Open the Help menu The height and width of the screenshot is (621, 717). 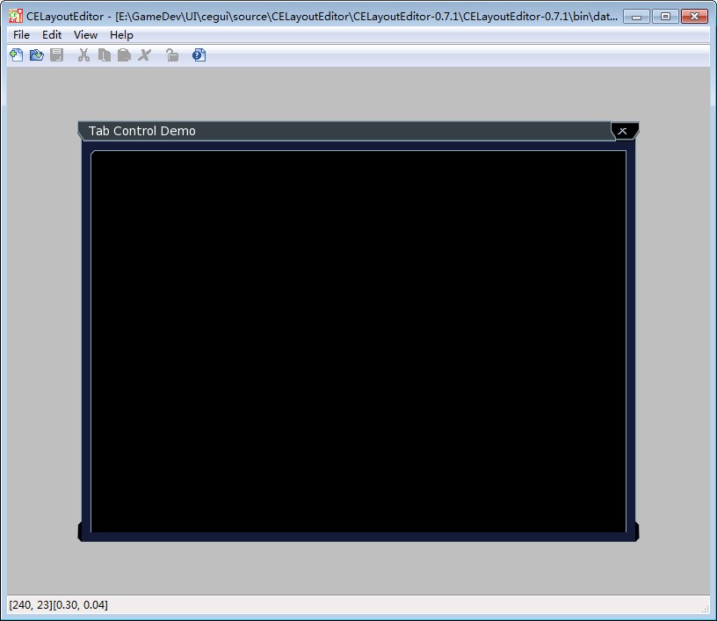(121, 35)
